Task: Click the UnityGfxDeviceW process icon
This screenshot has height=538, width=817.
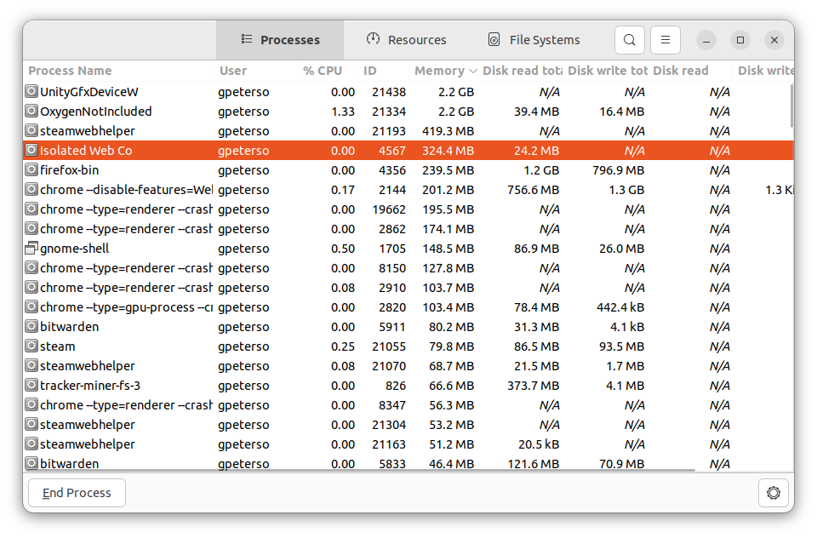Action: click(x=31, y=92)
